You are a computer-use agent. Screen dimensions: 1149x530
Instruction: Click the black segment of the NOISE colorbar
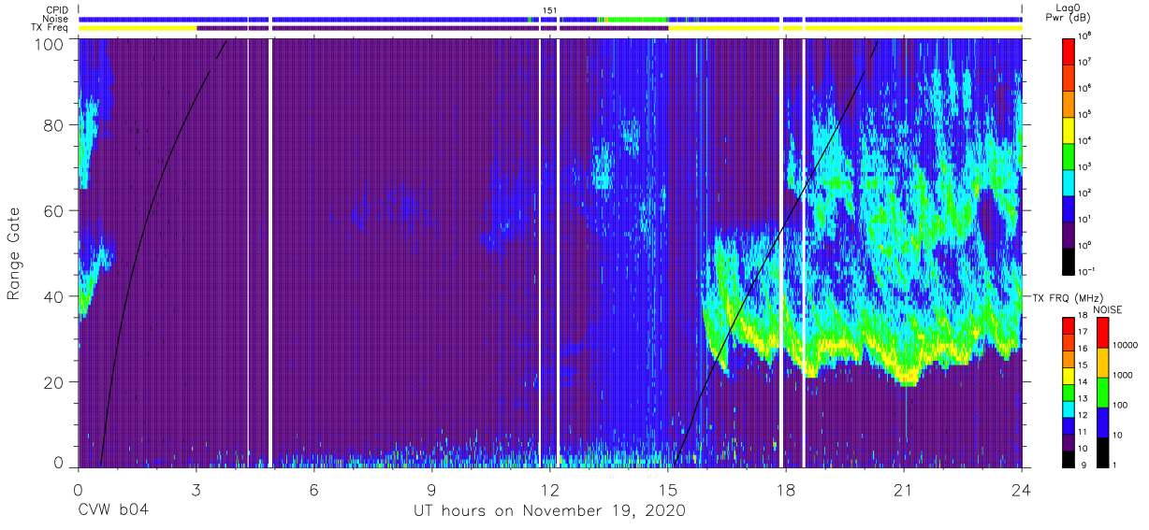1101,451
